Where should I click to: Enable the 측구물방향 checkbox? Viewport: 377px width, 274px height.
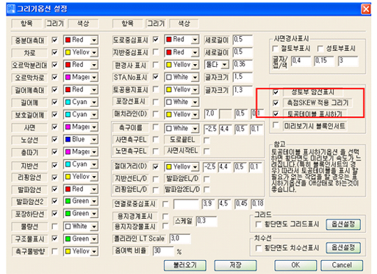tap(55, 251)
